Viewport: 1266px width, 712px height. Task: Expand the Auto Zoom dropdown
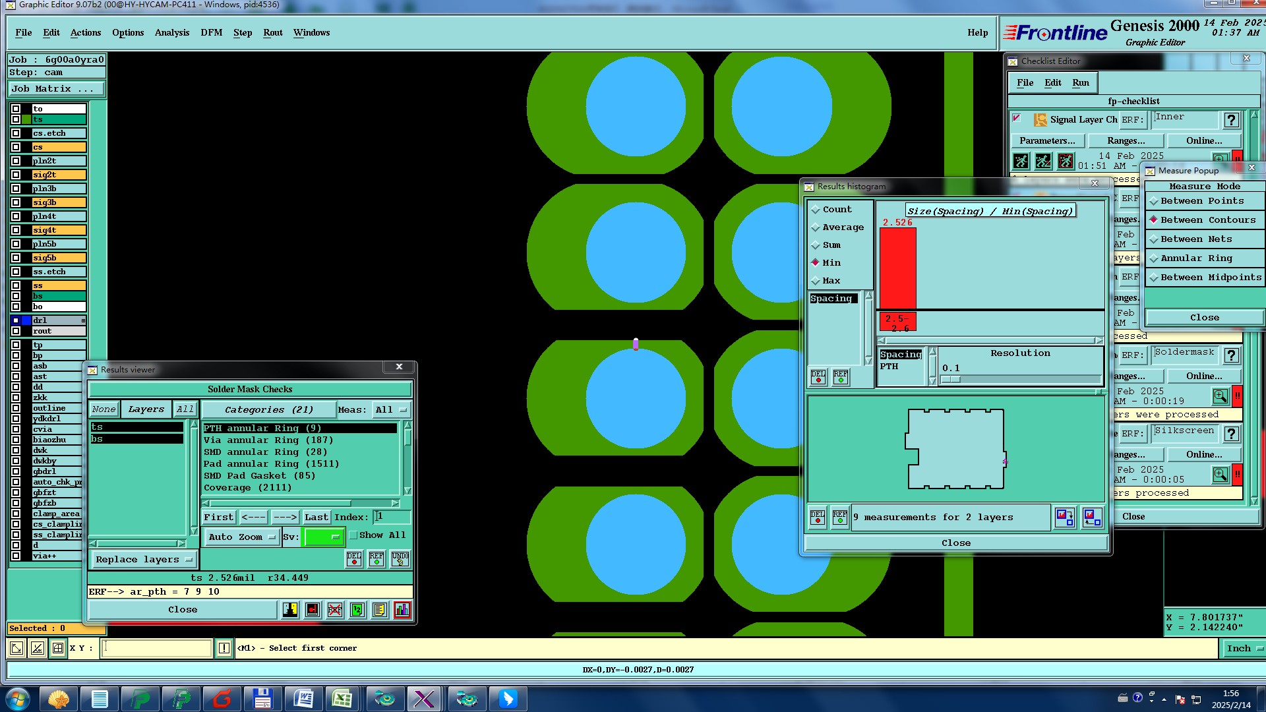[x=241, y=537]
